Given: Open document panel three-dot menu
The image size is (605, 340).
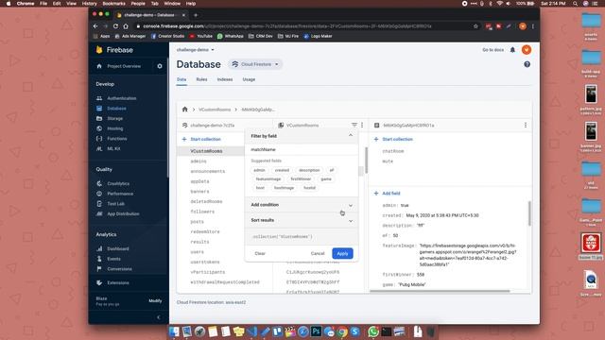Looking at the screenshot, I should [526, 125].
